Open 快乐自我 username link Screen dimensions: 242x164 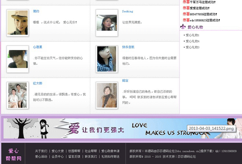128,47
